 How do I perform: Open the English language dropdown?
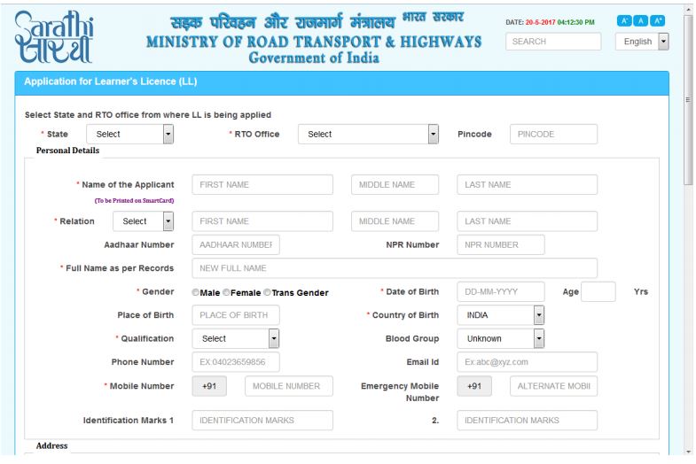tap(642, 42)
